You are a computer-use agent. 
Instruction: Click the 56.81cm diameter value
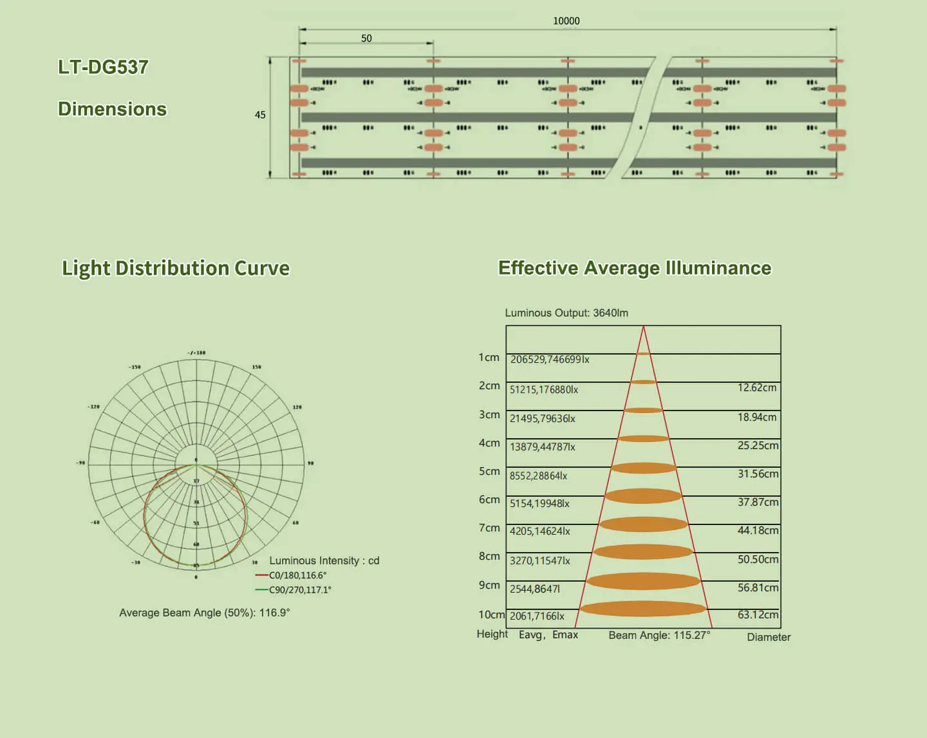(758, 587)
